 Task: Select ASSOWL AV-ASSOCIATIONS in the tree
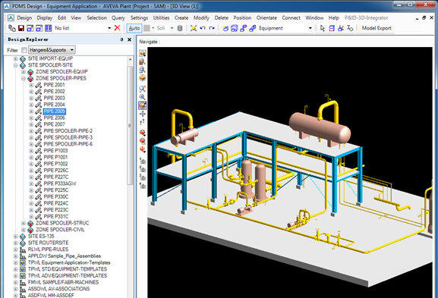click(58, 289)
